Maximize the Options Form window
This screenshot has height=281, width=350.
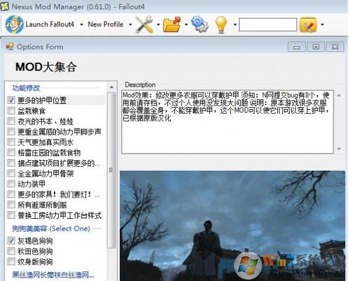315,46
